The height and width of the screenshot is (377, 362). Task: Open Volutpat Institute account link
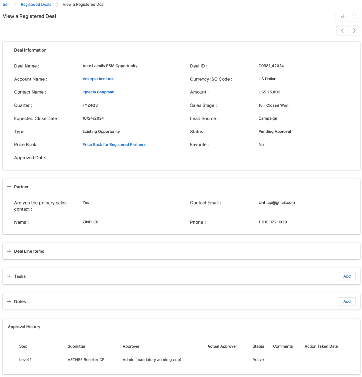98,79
